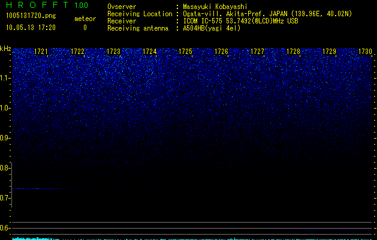Click the 1721 time marker

point(41,52)
